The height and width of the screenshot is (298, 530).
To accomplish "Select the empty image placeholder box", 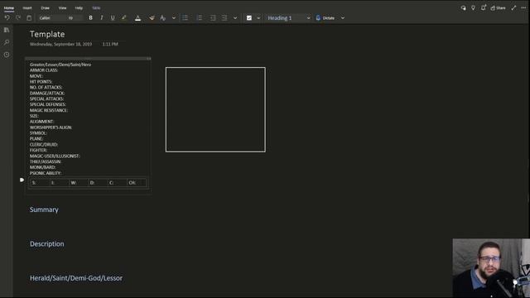I will coord(215,109).
